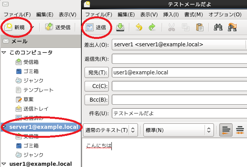Toggle the left-align paragraph button
The width and height of the screenshot is (247, 167).
click(x=226, y=130)
